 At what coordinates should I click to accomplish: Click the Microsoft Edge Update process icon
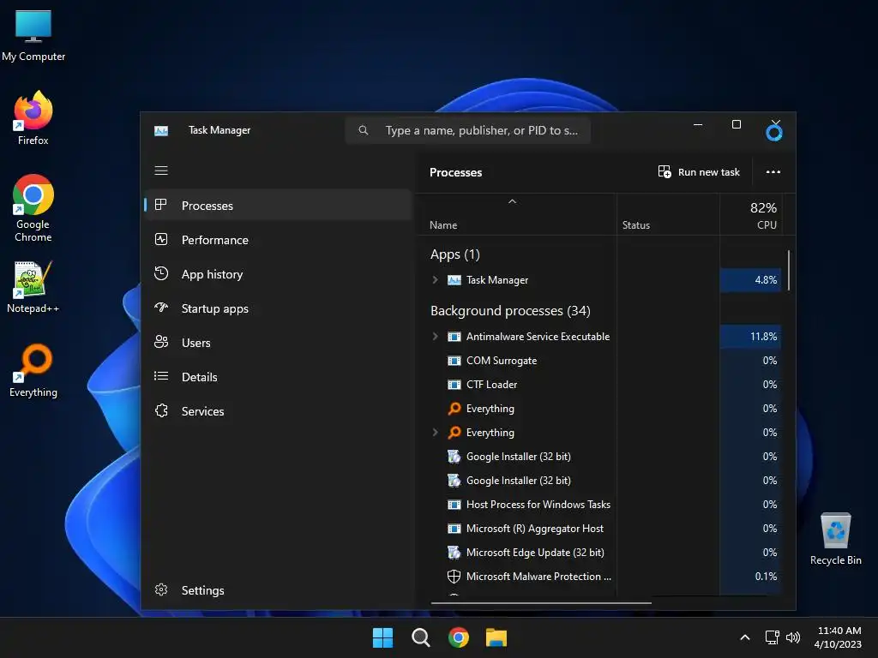point(454,553)
